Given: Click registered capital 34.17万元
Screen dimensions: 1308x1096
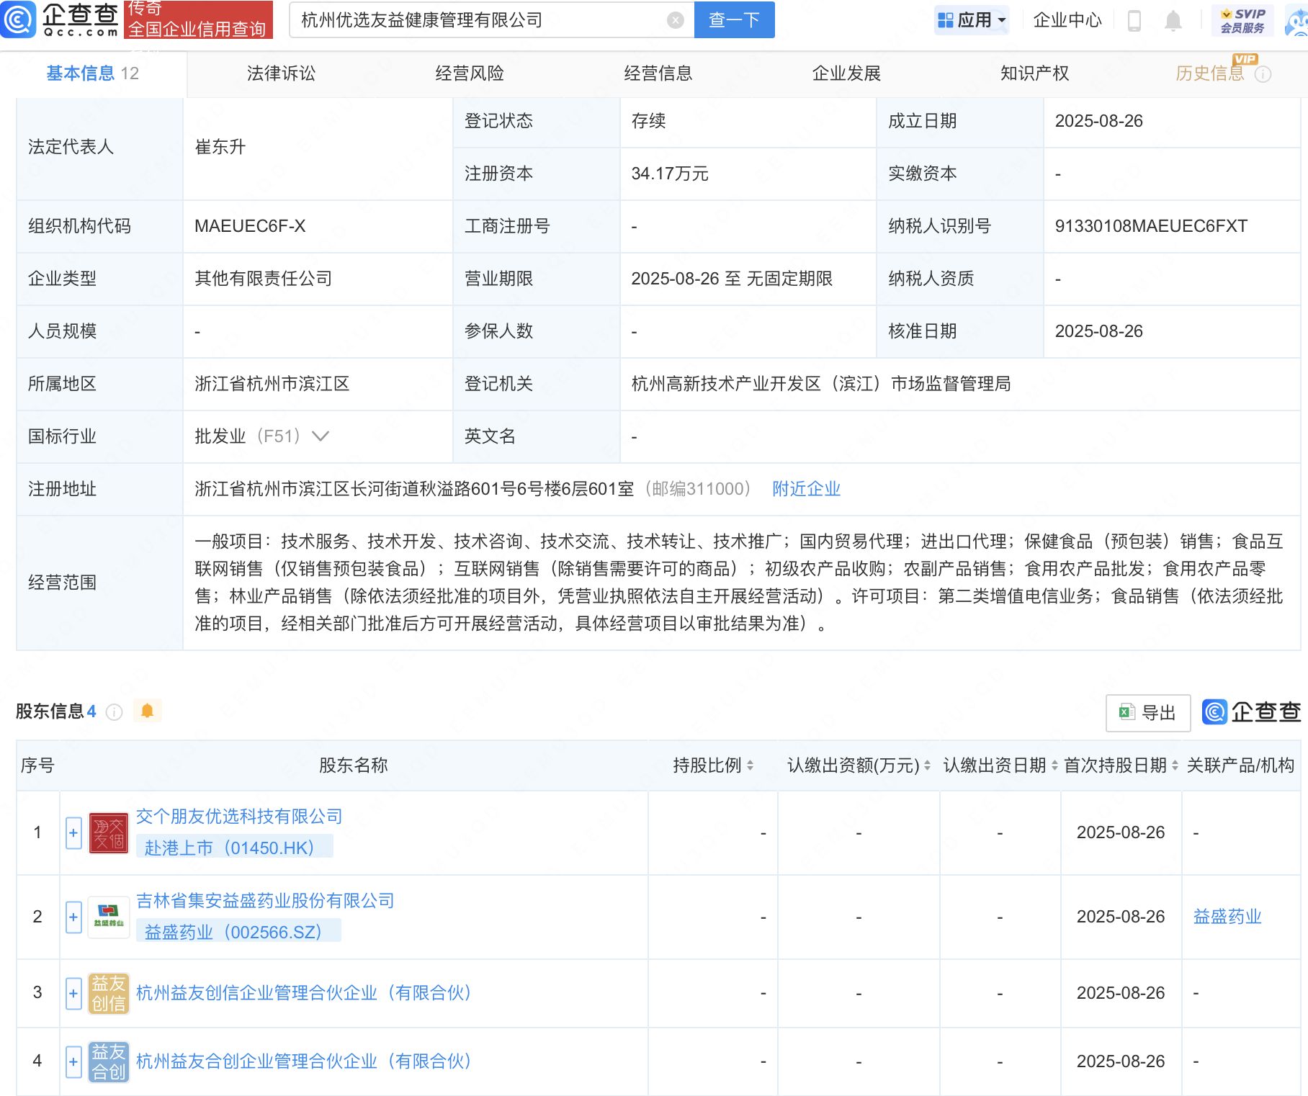Looking at the screenshot, I should tap(670, 174).
